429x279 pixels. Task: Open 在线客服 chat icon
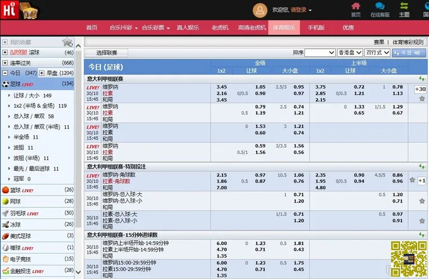point(380,6)
